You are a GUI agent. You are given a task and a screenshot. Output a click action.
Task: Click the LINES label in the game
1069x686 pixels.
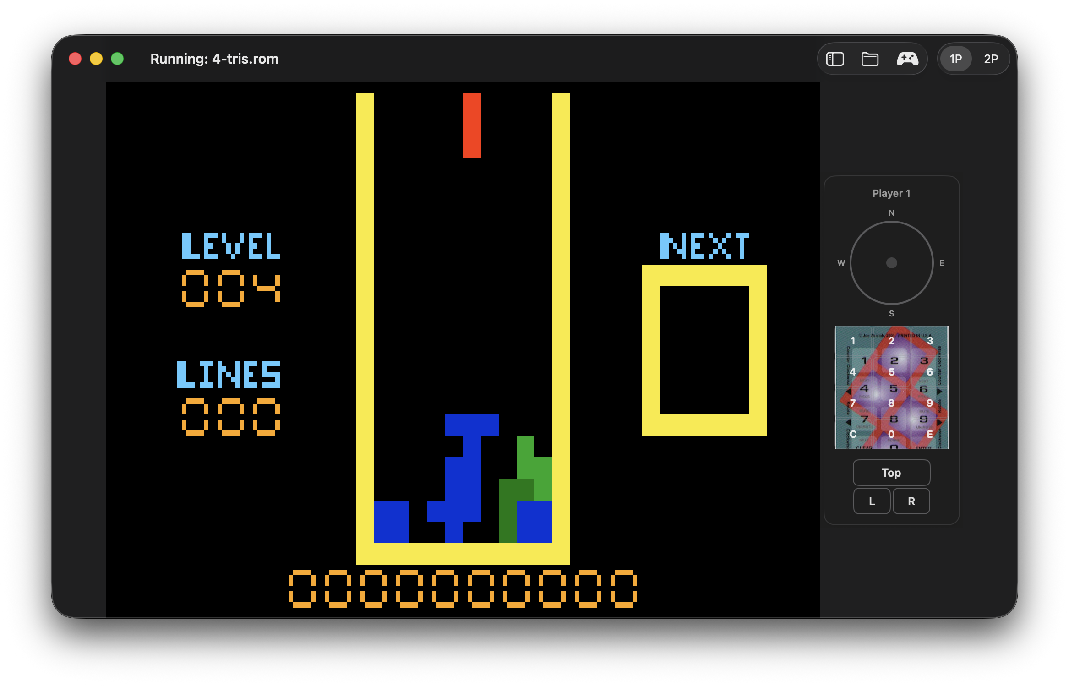(229, 374)
